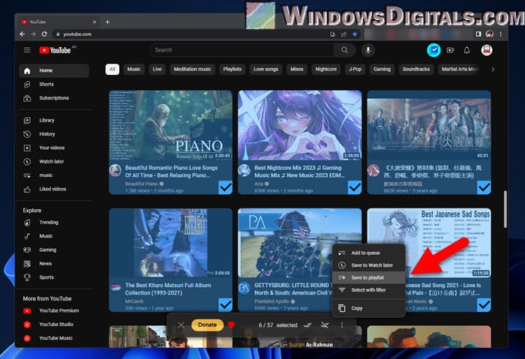Screen dimensions: 525x359
Task: Choose Select with filter from menu
Action: 369,290
